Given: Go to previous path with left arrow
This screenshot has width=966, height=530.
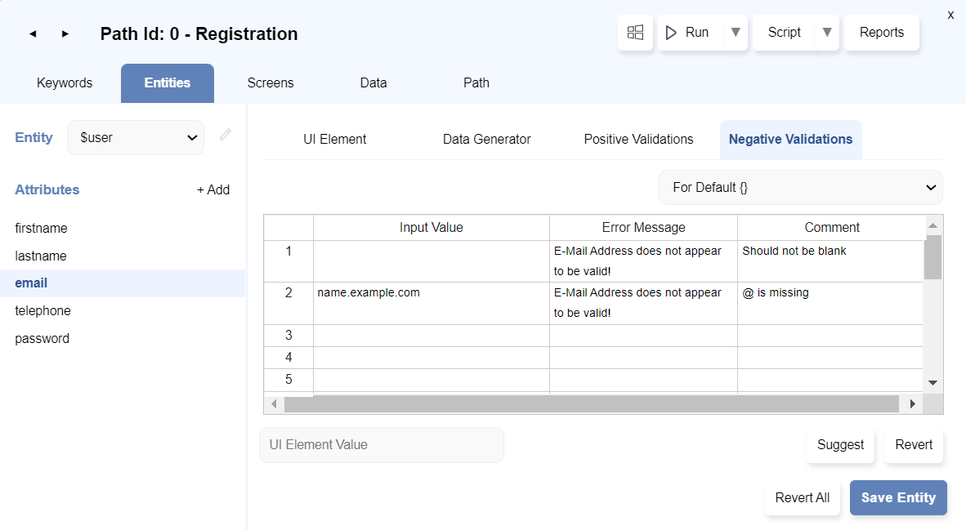Looking at the screenshot, I should click(x=33, y=34).
